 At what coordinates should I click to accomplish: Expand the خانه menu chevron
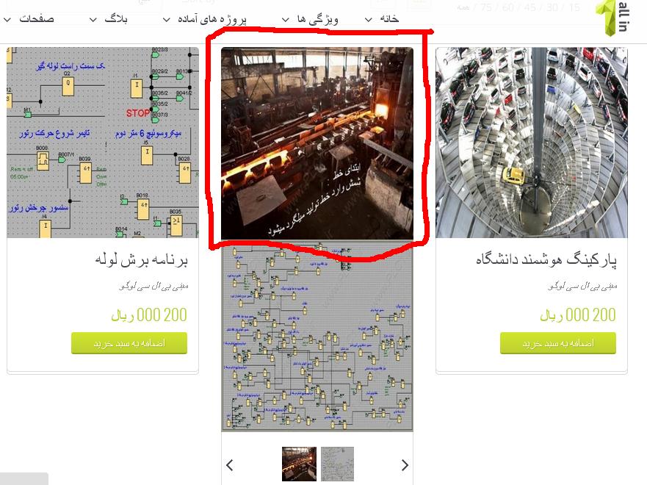[369, 19]
